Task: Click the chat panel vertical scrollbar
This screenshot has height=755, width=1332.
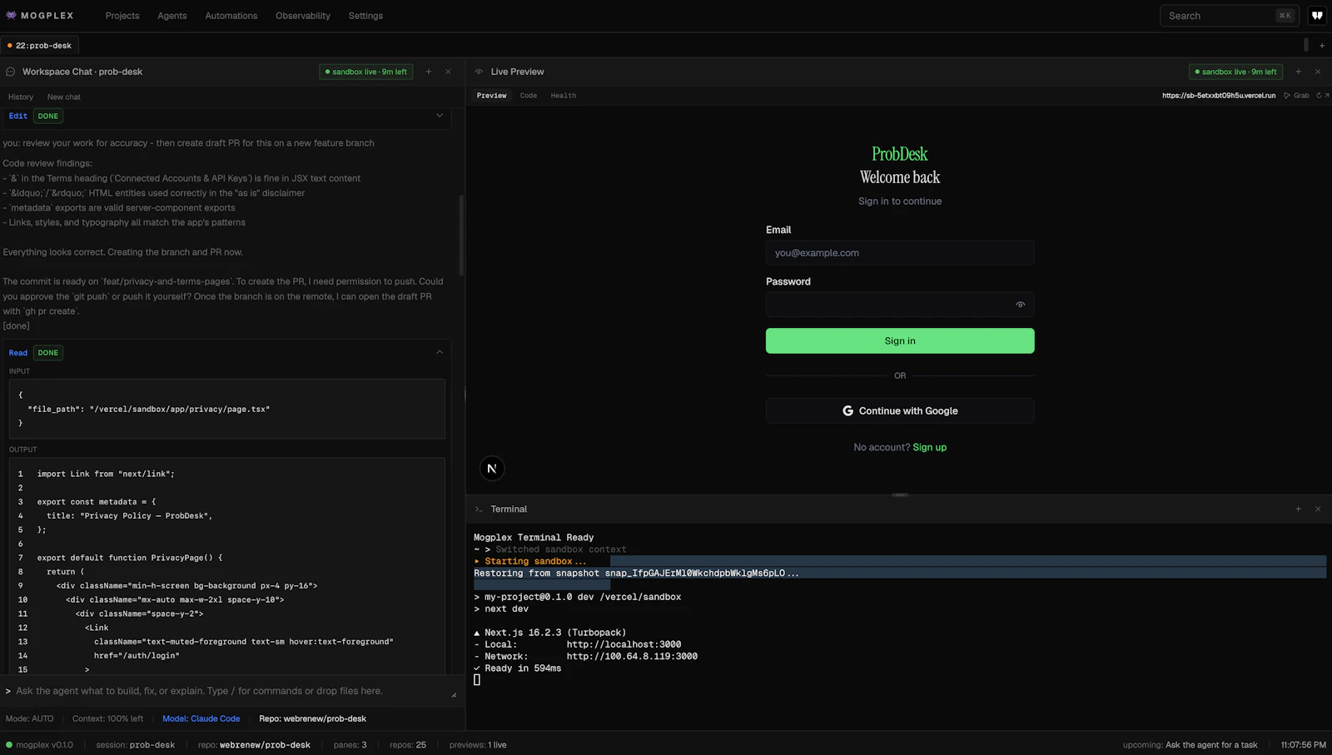Action: [461, 236]
